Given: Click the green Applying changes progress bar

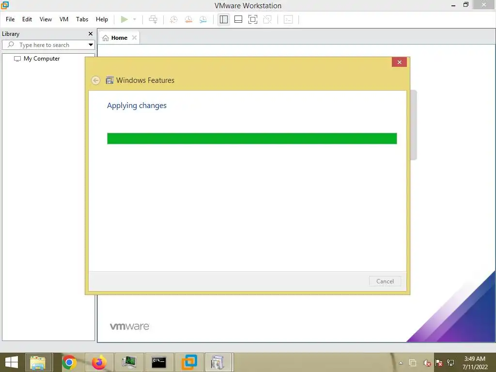Looking at the screenshot, I should (252, 139).
